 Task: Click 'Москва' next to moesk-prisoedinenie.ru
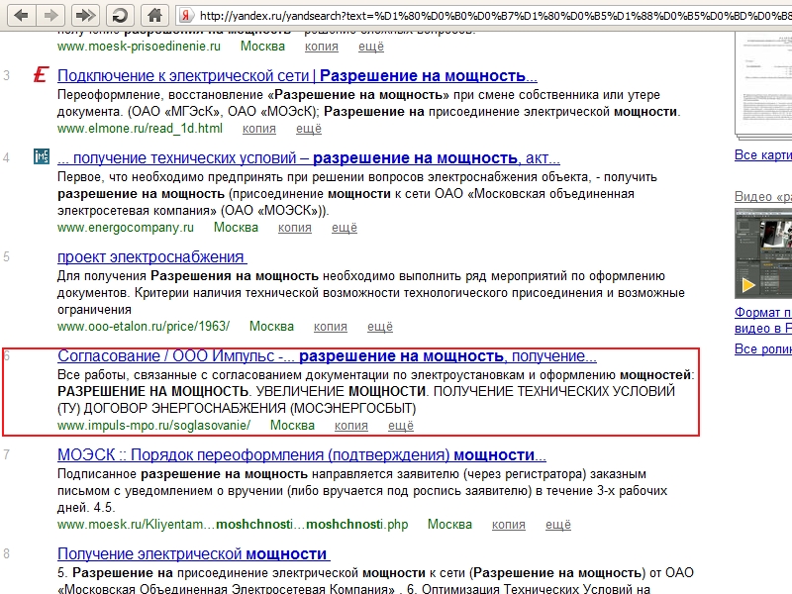click(262, 47)
